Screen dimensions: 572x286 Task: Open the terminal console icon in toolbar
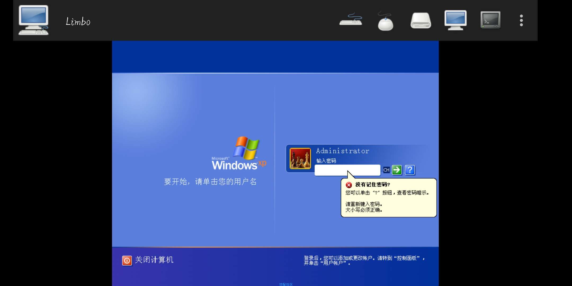(x=490, y=20)
